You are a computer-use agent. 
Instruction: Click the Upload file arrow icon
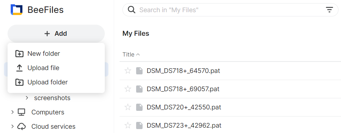[19, 68]
